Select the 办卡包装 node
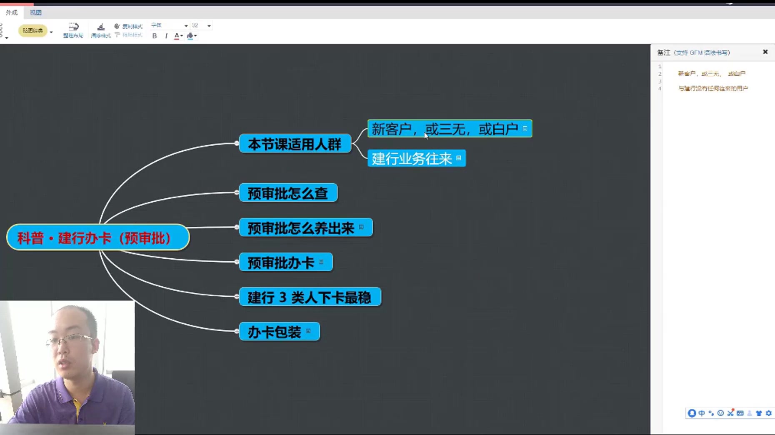 [x=280, y=332]
